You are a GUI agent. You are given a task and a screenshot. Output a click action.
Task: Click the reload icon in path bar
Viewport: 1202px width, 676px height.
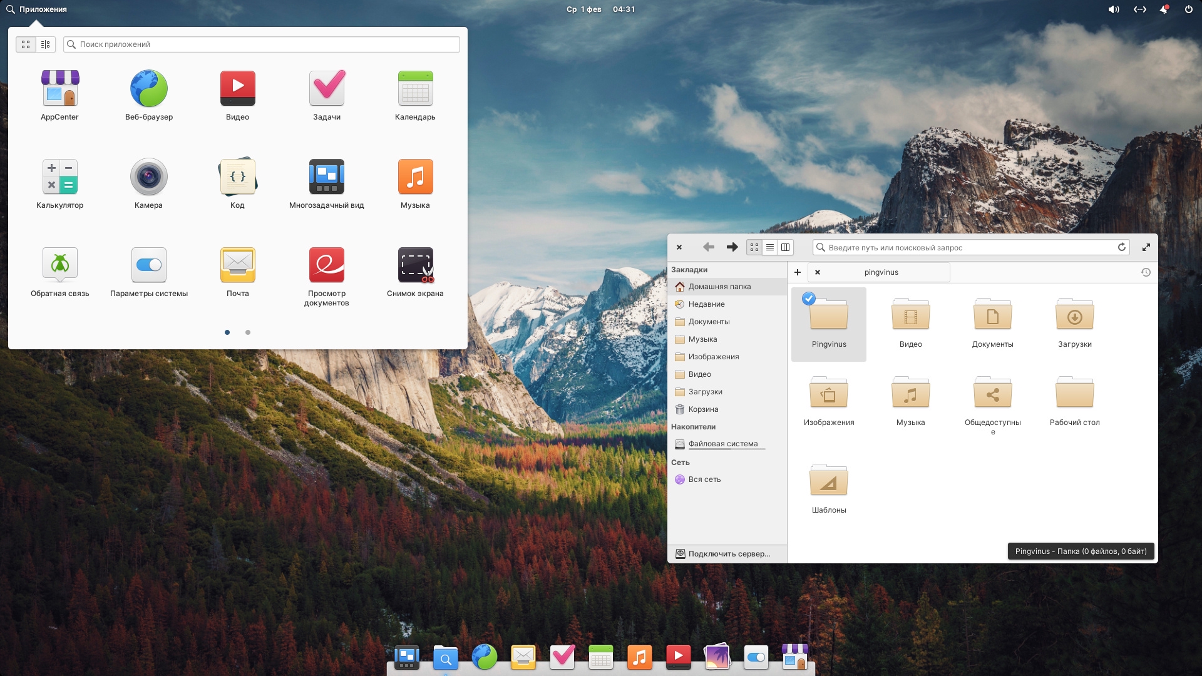1122,247
